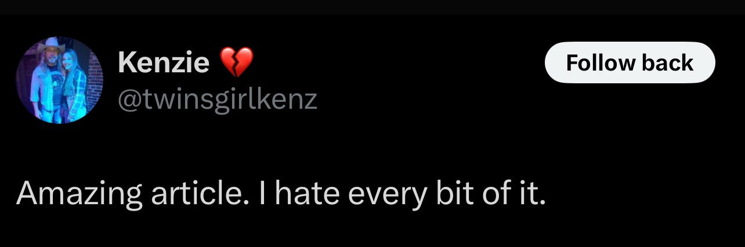Image resolution: width=745 pixels, height=247 pixels.
Task: Click the display name Kenzie
Action: [x=163, y=62]
